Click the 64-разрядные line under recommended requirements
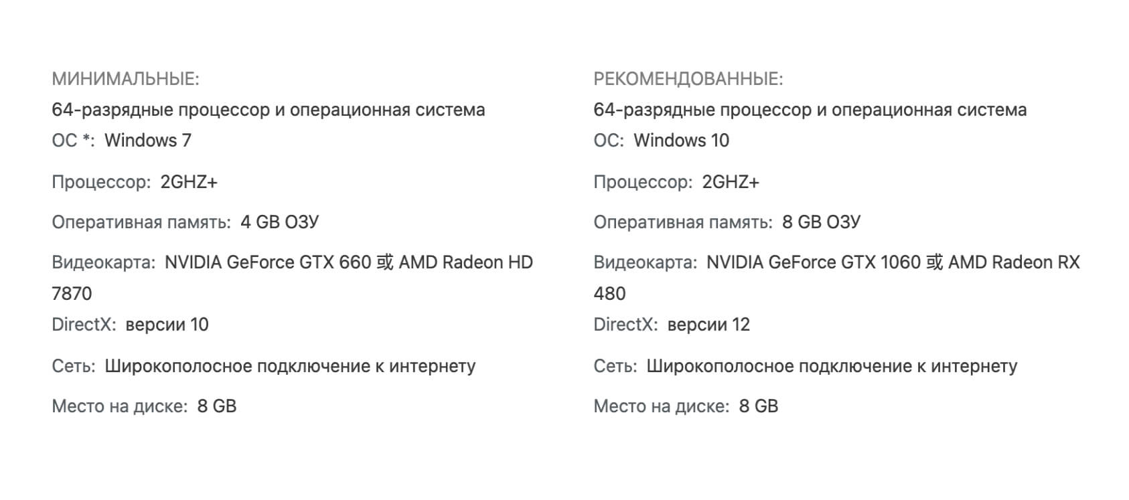 coord(810,110)
